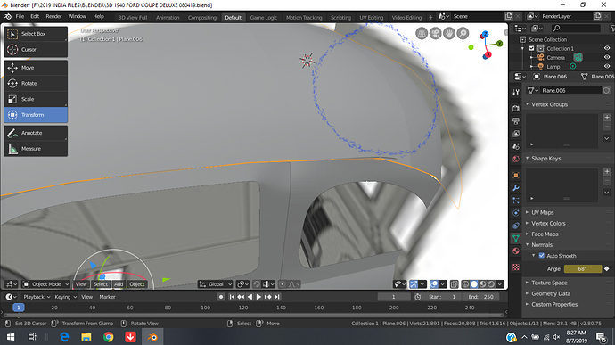This screenshot has width=615, height=345.
Task: Switch to solid shading
Action: 474,284
